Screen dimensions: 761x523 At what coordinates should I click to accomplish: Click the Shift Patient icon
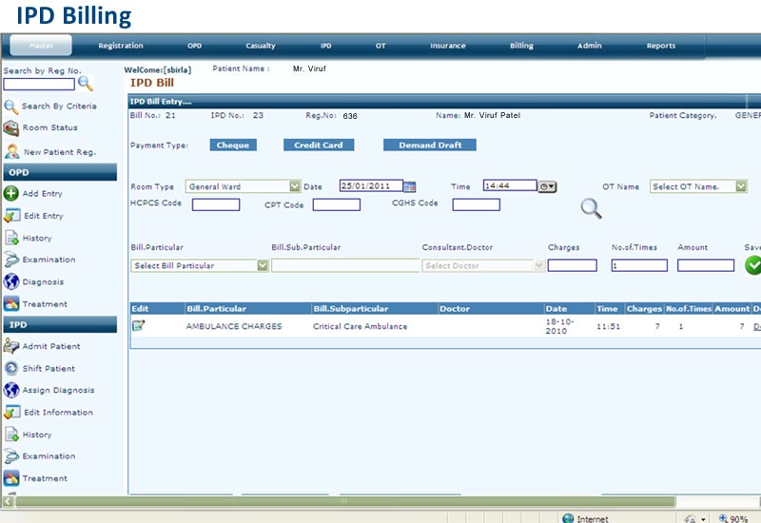pos(11,368)
